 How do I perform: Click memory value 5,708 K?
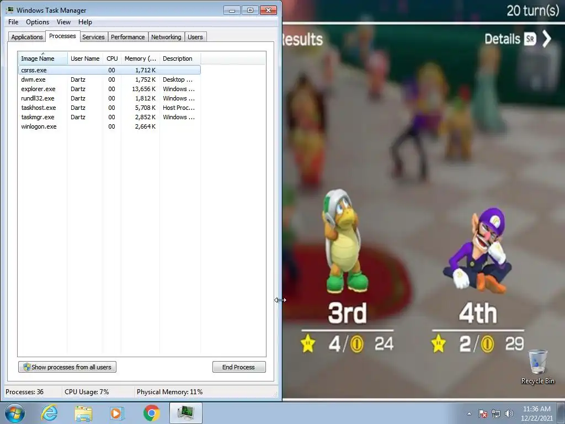click(x=146, y=108)
